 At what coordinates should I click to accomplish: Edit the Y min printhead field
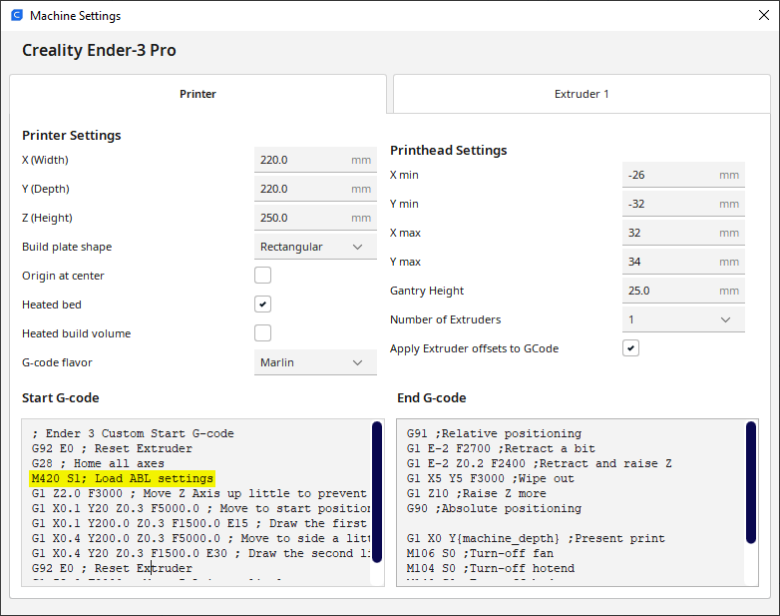pos(683,204)
